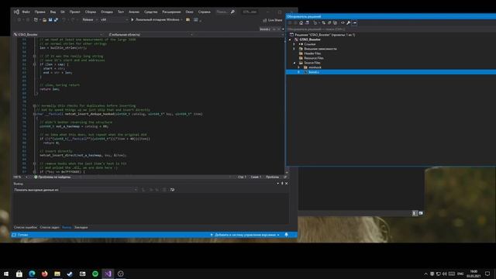Viewport: 496px width, 279px height.
Task: Pin the Output panel
Action: pos(282,184)
